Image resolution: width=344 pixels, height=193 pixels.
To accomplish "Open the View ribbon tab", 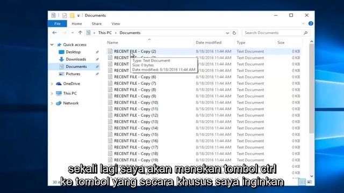I will [116, 24].
